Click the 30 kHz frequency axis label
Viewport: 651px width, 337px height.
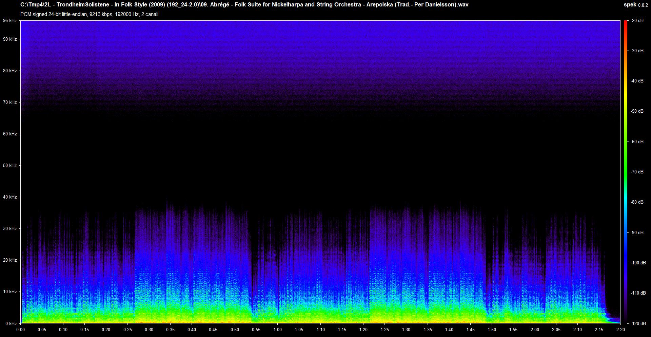[10, 229]
